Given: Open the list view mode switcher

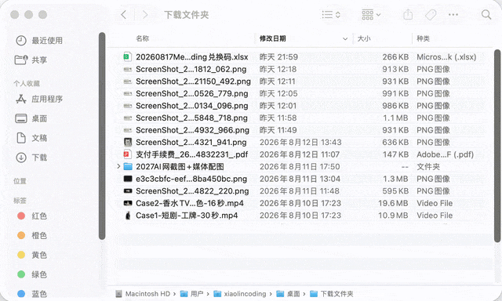Looking at the screenshot, I should (331, 15).
